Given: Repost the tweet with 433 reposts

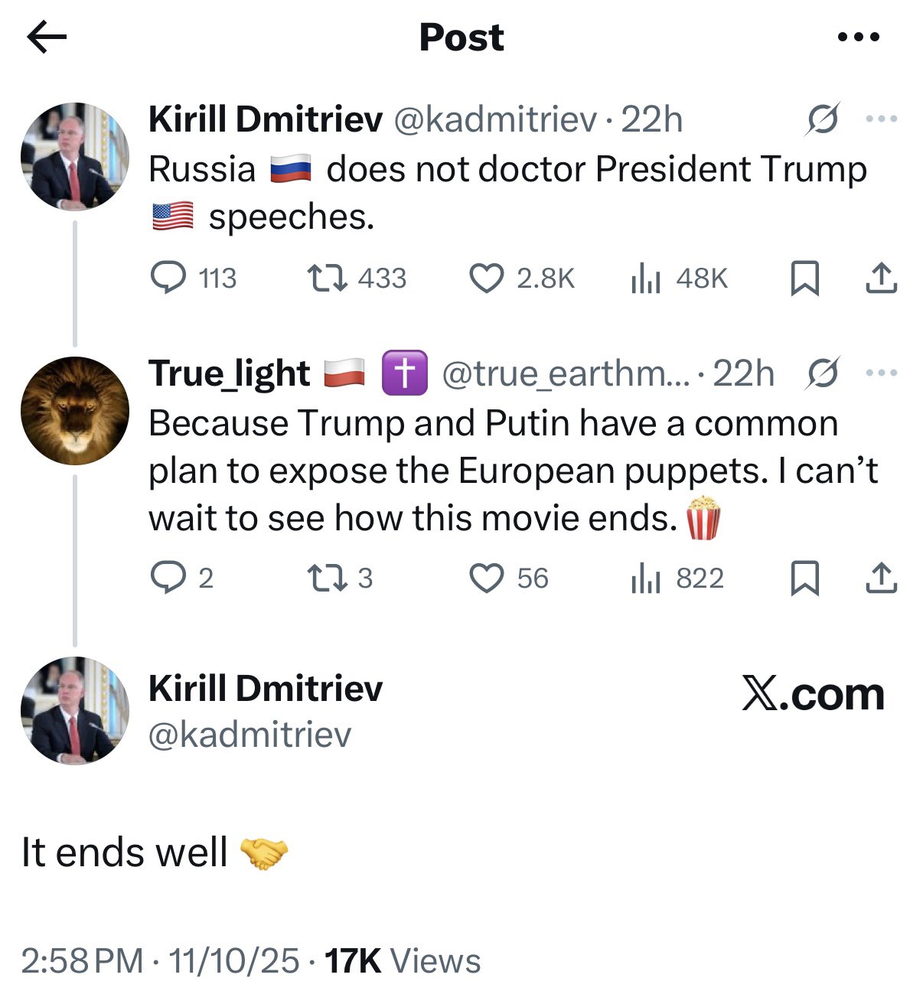Looking at the screenshot, I should [x=327, y=278].
